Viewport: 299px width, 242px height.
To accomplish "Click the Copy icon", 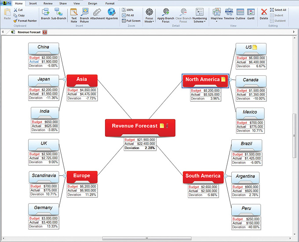I will pos(15,15).
